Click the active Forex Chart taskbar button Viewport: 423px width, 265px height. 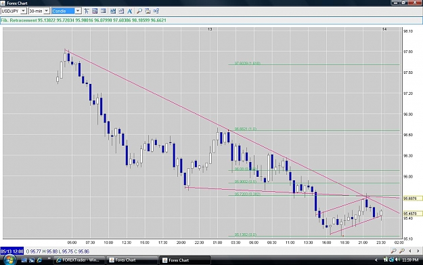tap(185, 260)
